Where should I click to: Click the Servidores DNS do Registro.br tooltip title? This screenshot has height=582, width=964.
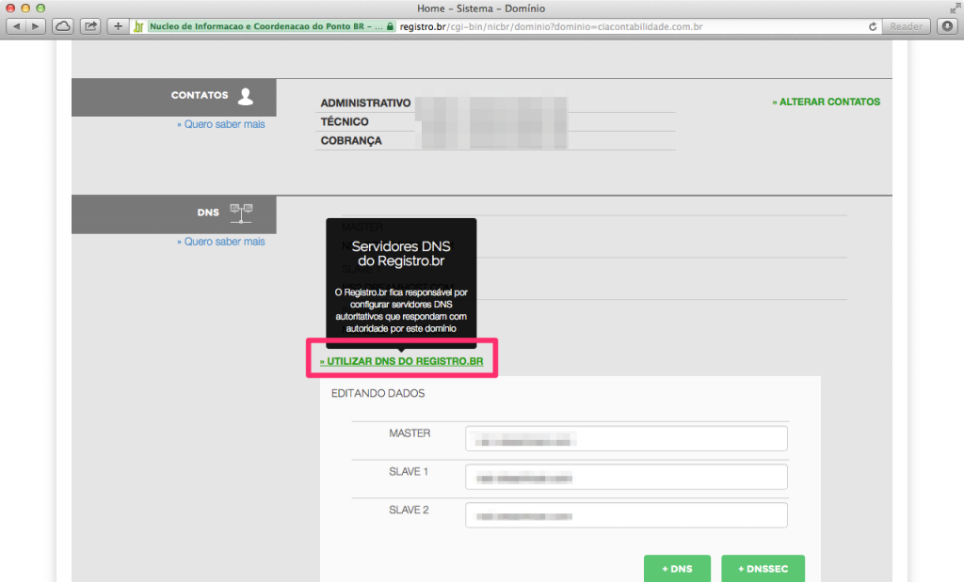[x=401, y=254]
